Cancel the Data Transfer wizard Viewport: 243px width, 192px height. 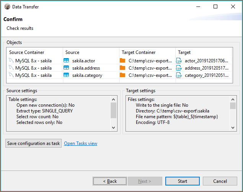point(220,181)
